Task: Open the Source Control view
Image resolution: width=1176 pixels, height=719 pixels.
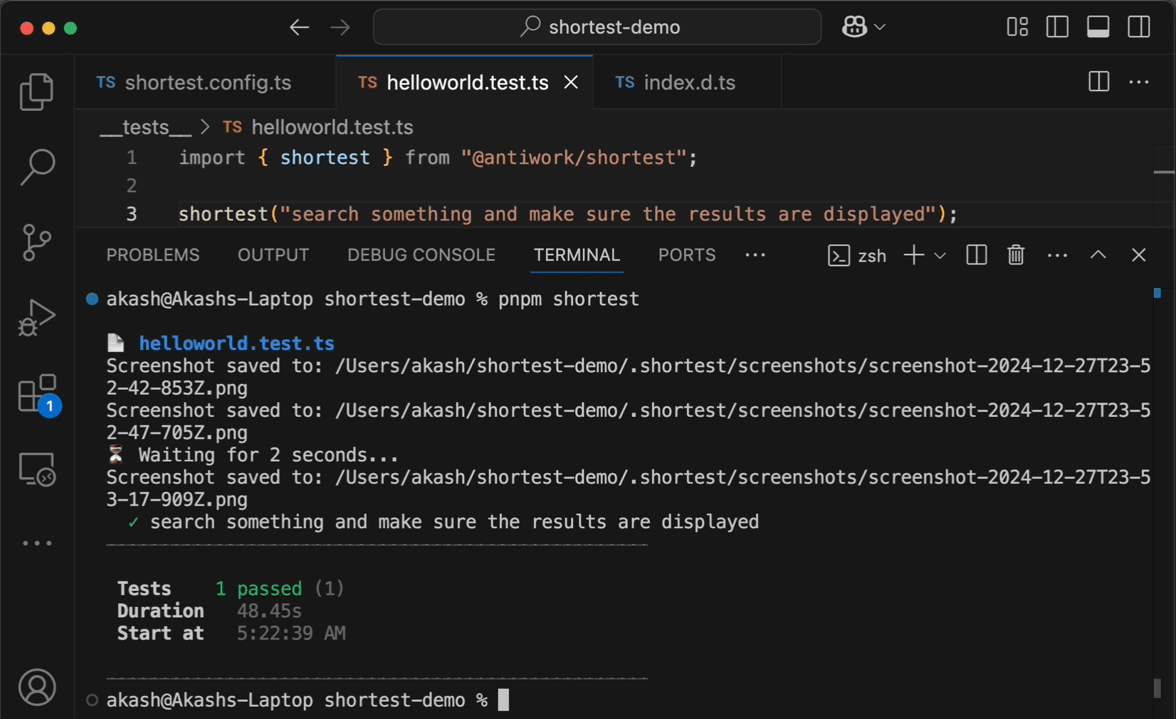Action: 37,243
